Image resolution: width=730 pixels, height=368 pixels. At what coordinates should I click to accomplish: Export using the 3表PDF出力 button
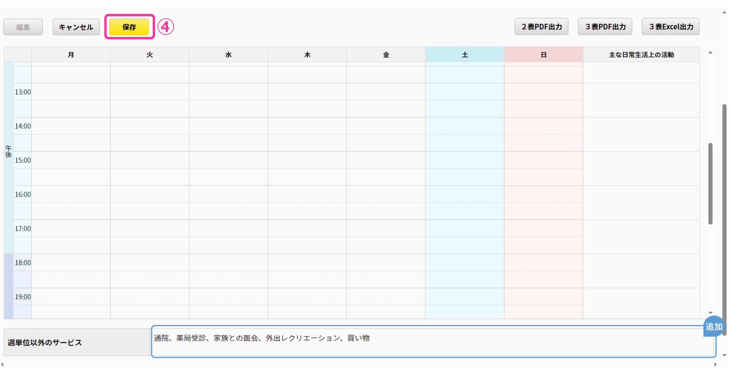coord(605,27)
